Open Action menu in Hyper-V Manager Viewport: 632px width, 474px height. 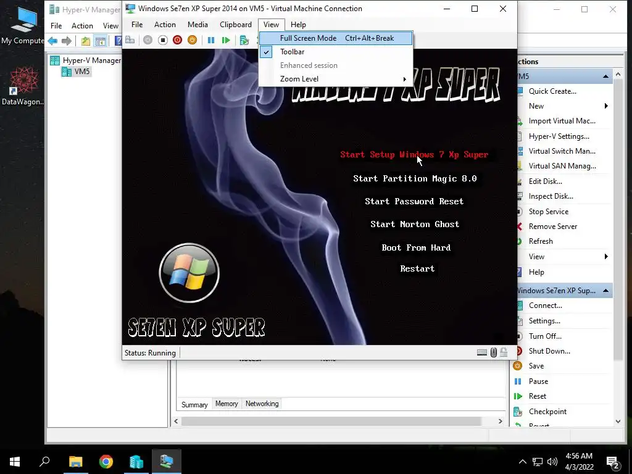point(82,26)
